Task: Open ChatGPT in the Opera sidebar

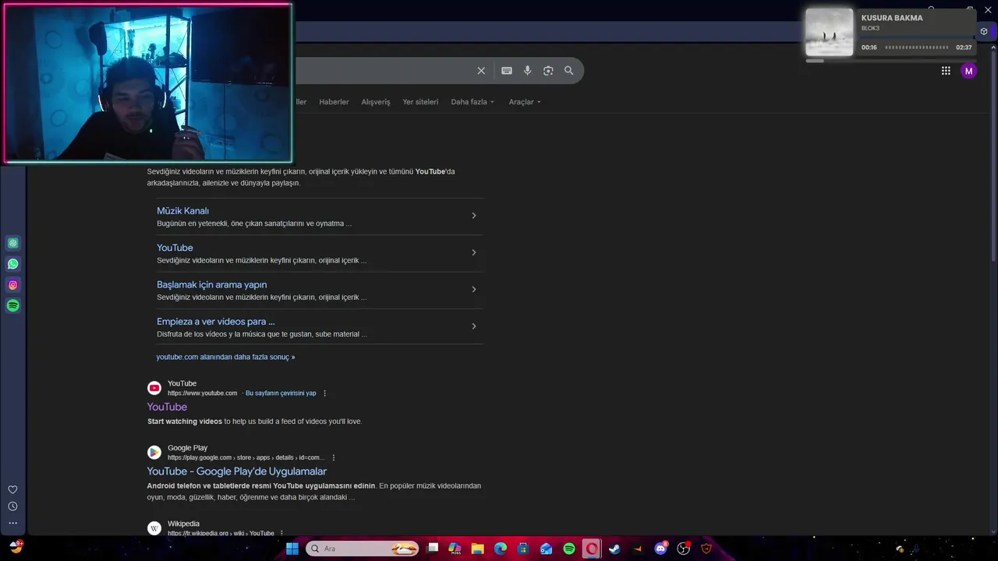Action: coord(13,243)
